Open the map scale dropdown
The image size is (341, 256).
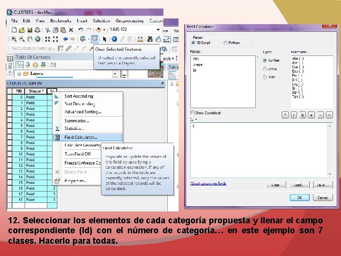pyautogui.click(x=158, y=29)
